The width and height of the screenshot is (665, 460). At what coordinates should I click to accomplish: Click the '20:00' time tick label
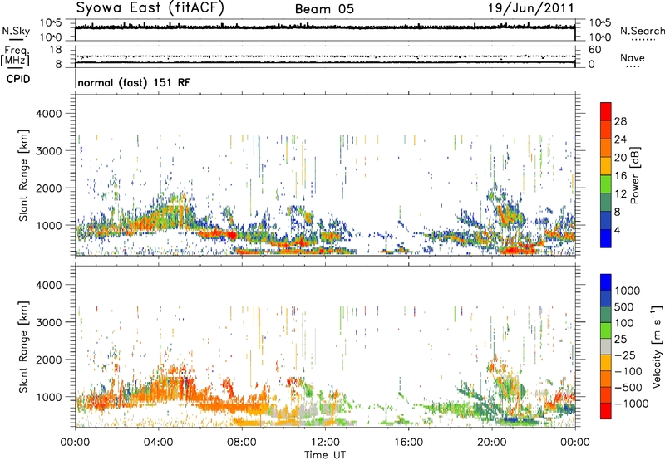[x=491, y=443]
